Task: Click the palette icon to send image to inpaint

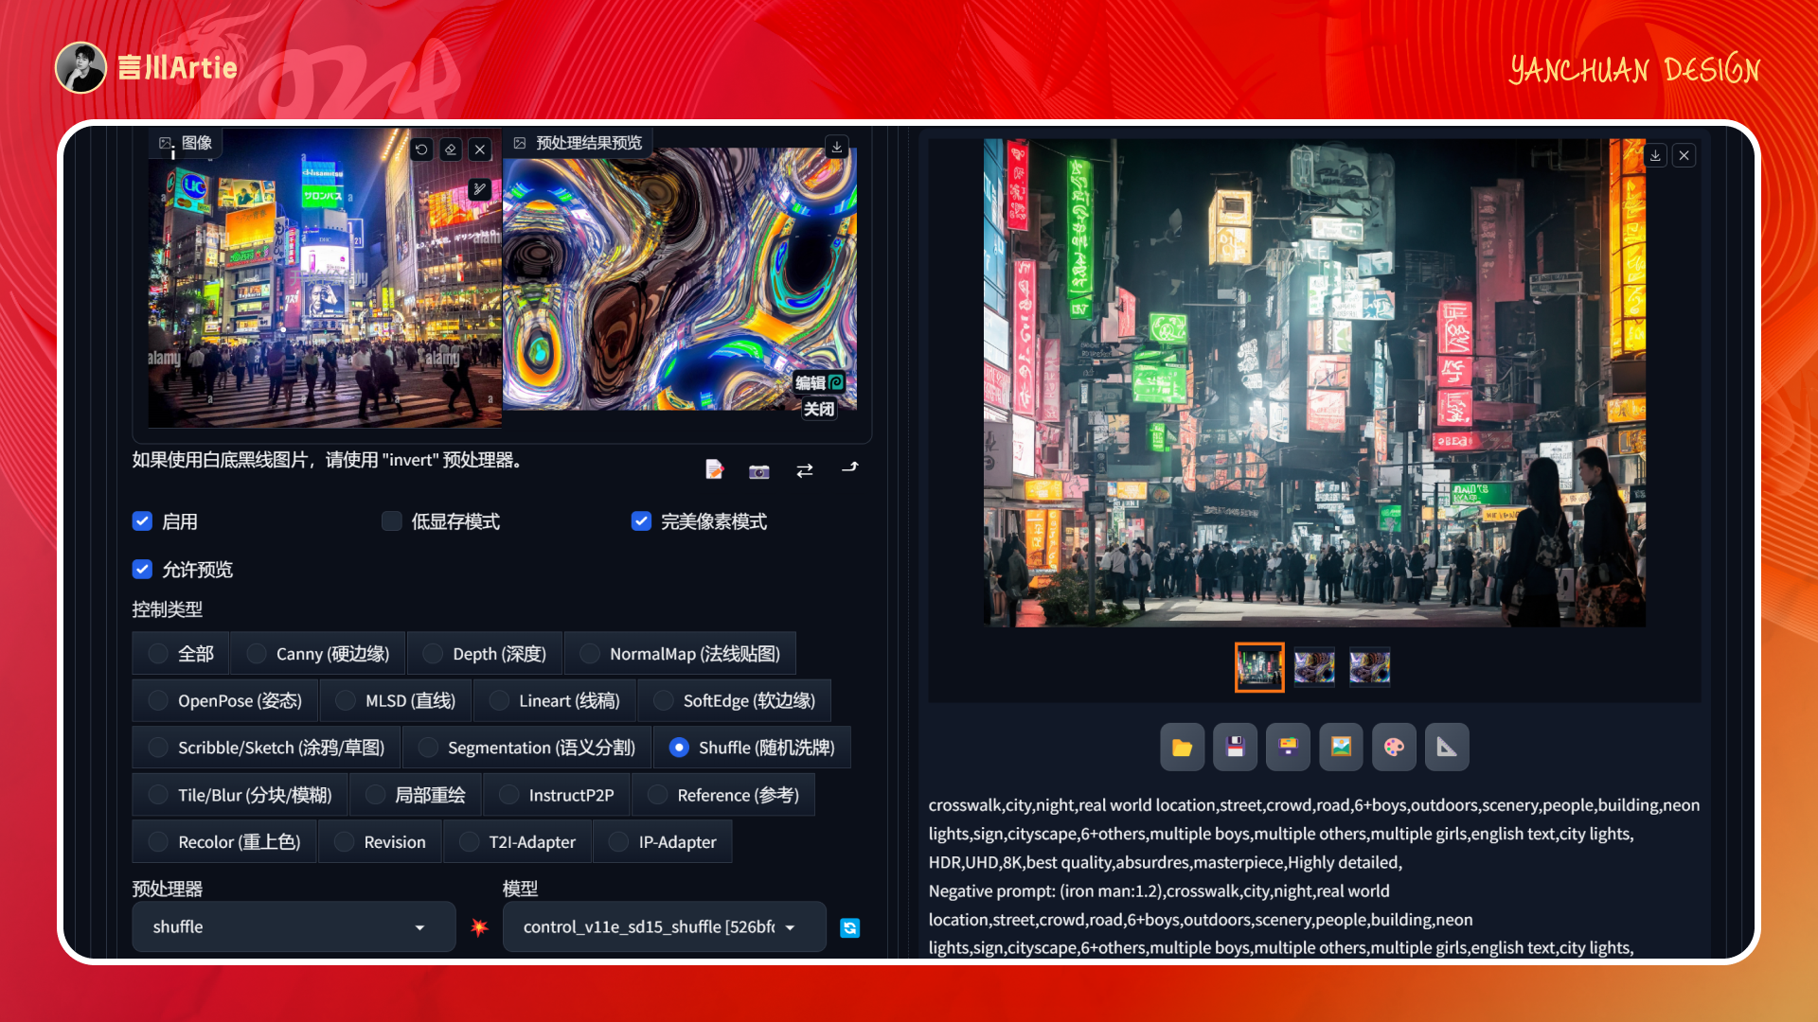Action: click(1394, 747)
